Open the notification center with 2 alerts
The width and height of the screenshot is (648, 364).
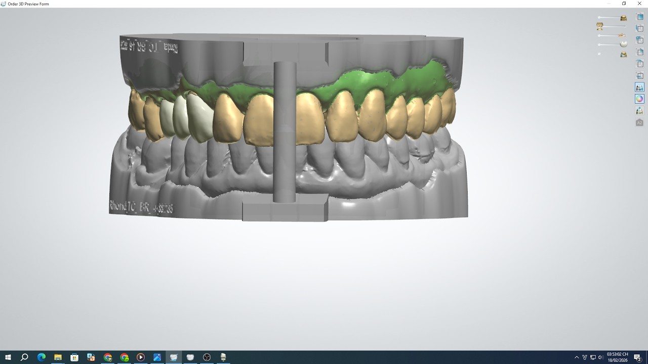click(x=637, y=357)
